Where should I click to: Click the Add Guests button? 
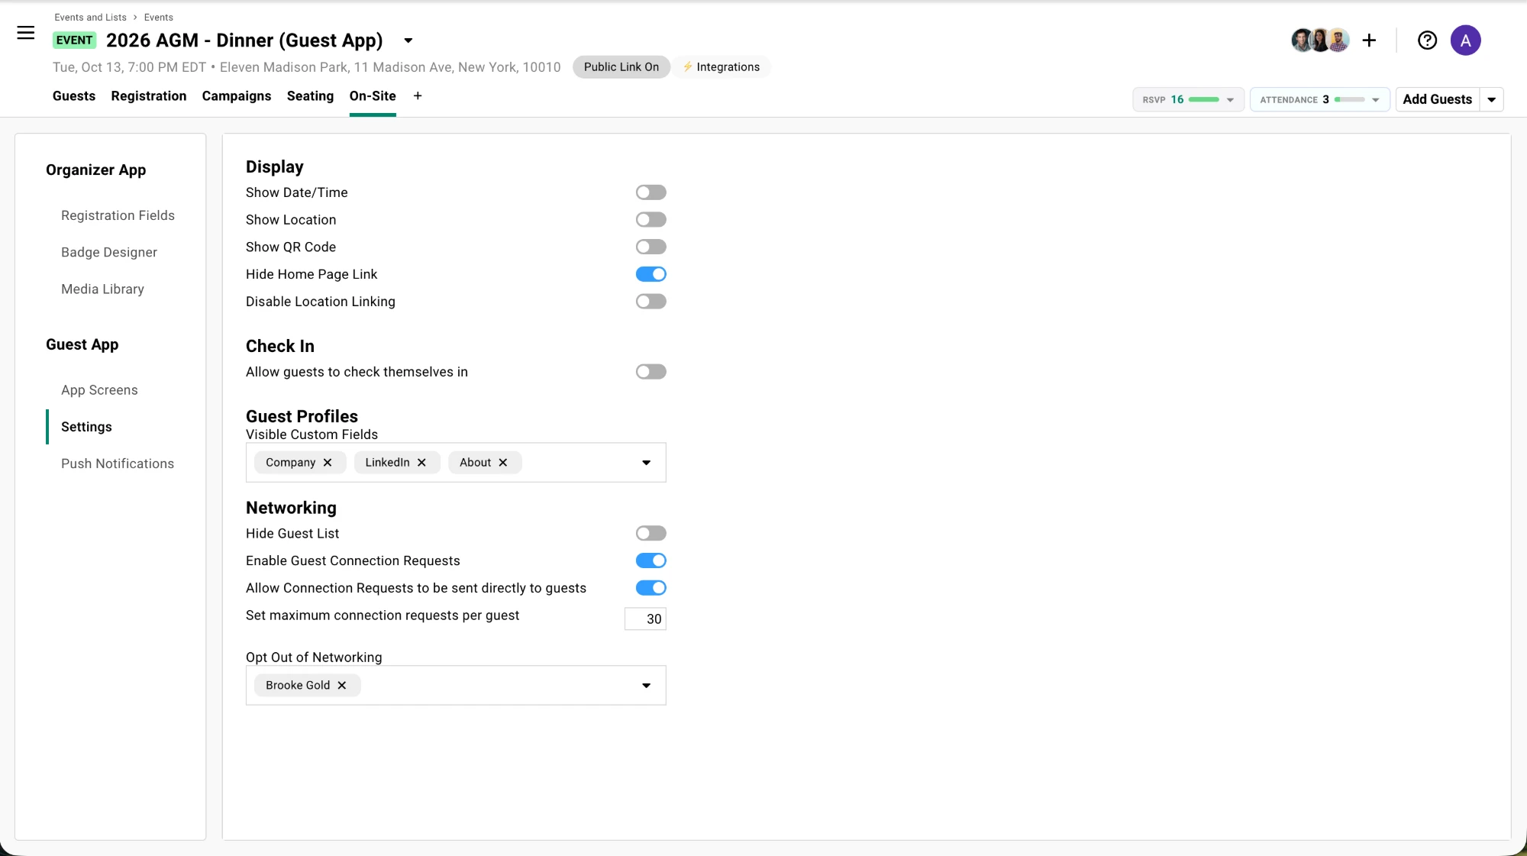1437,99
